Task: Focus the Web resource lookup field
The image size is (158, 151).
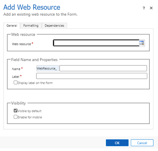Action: [96, 43]
